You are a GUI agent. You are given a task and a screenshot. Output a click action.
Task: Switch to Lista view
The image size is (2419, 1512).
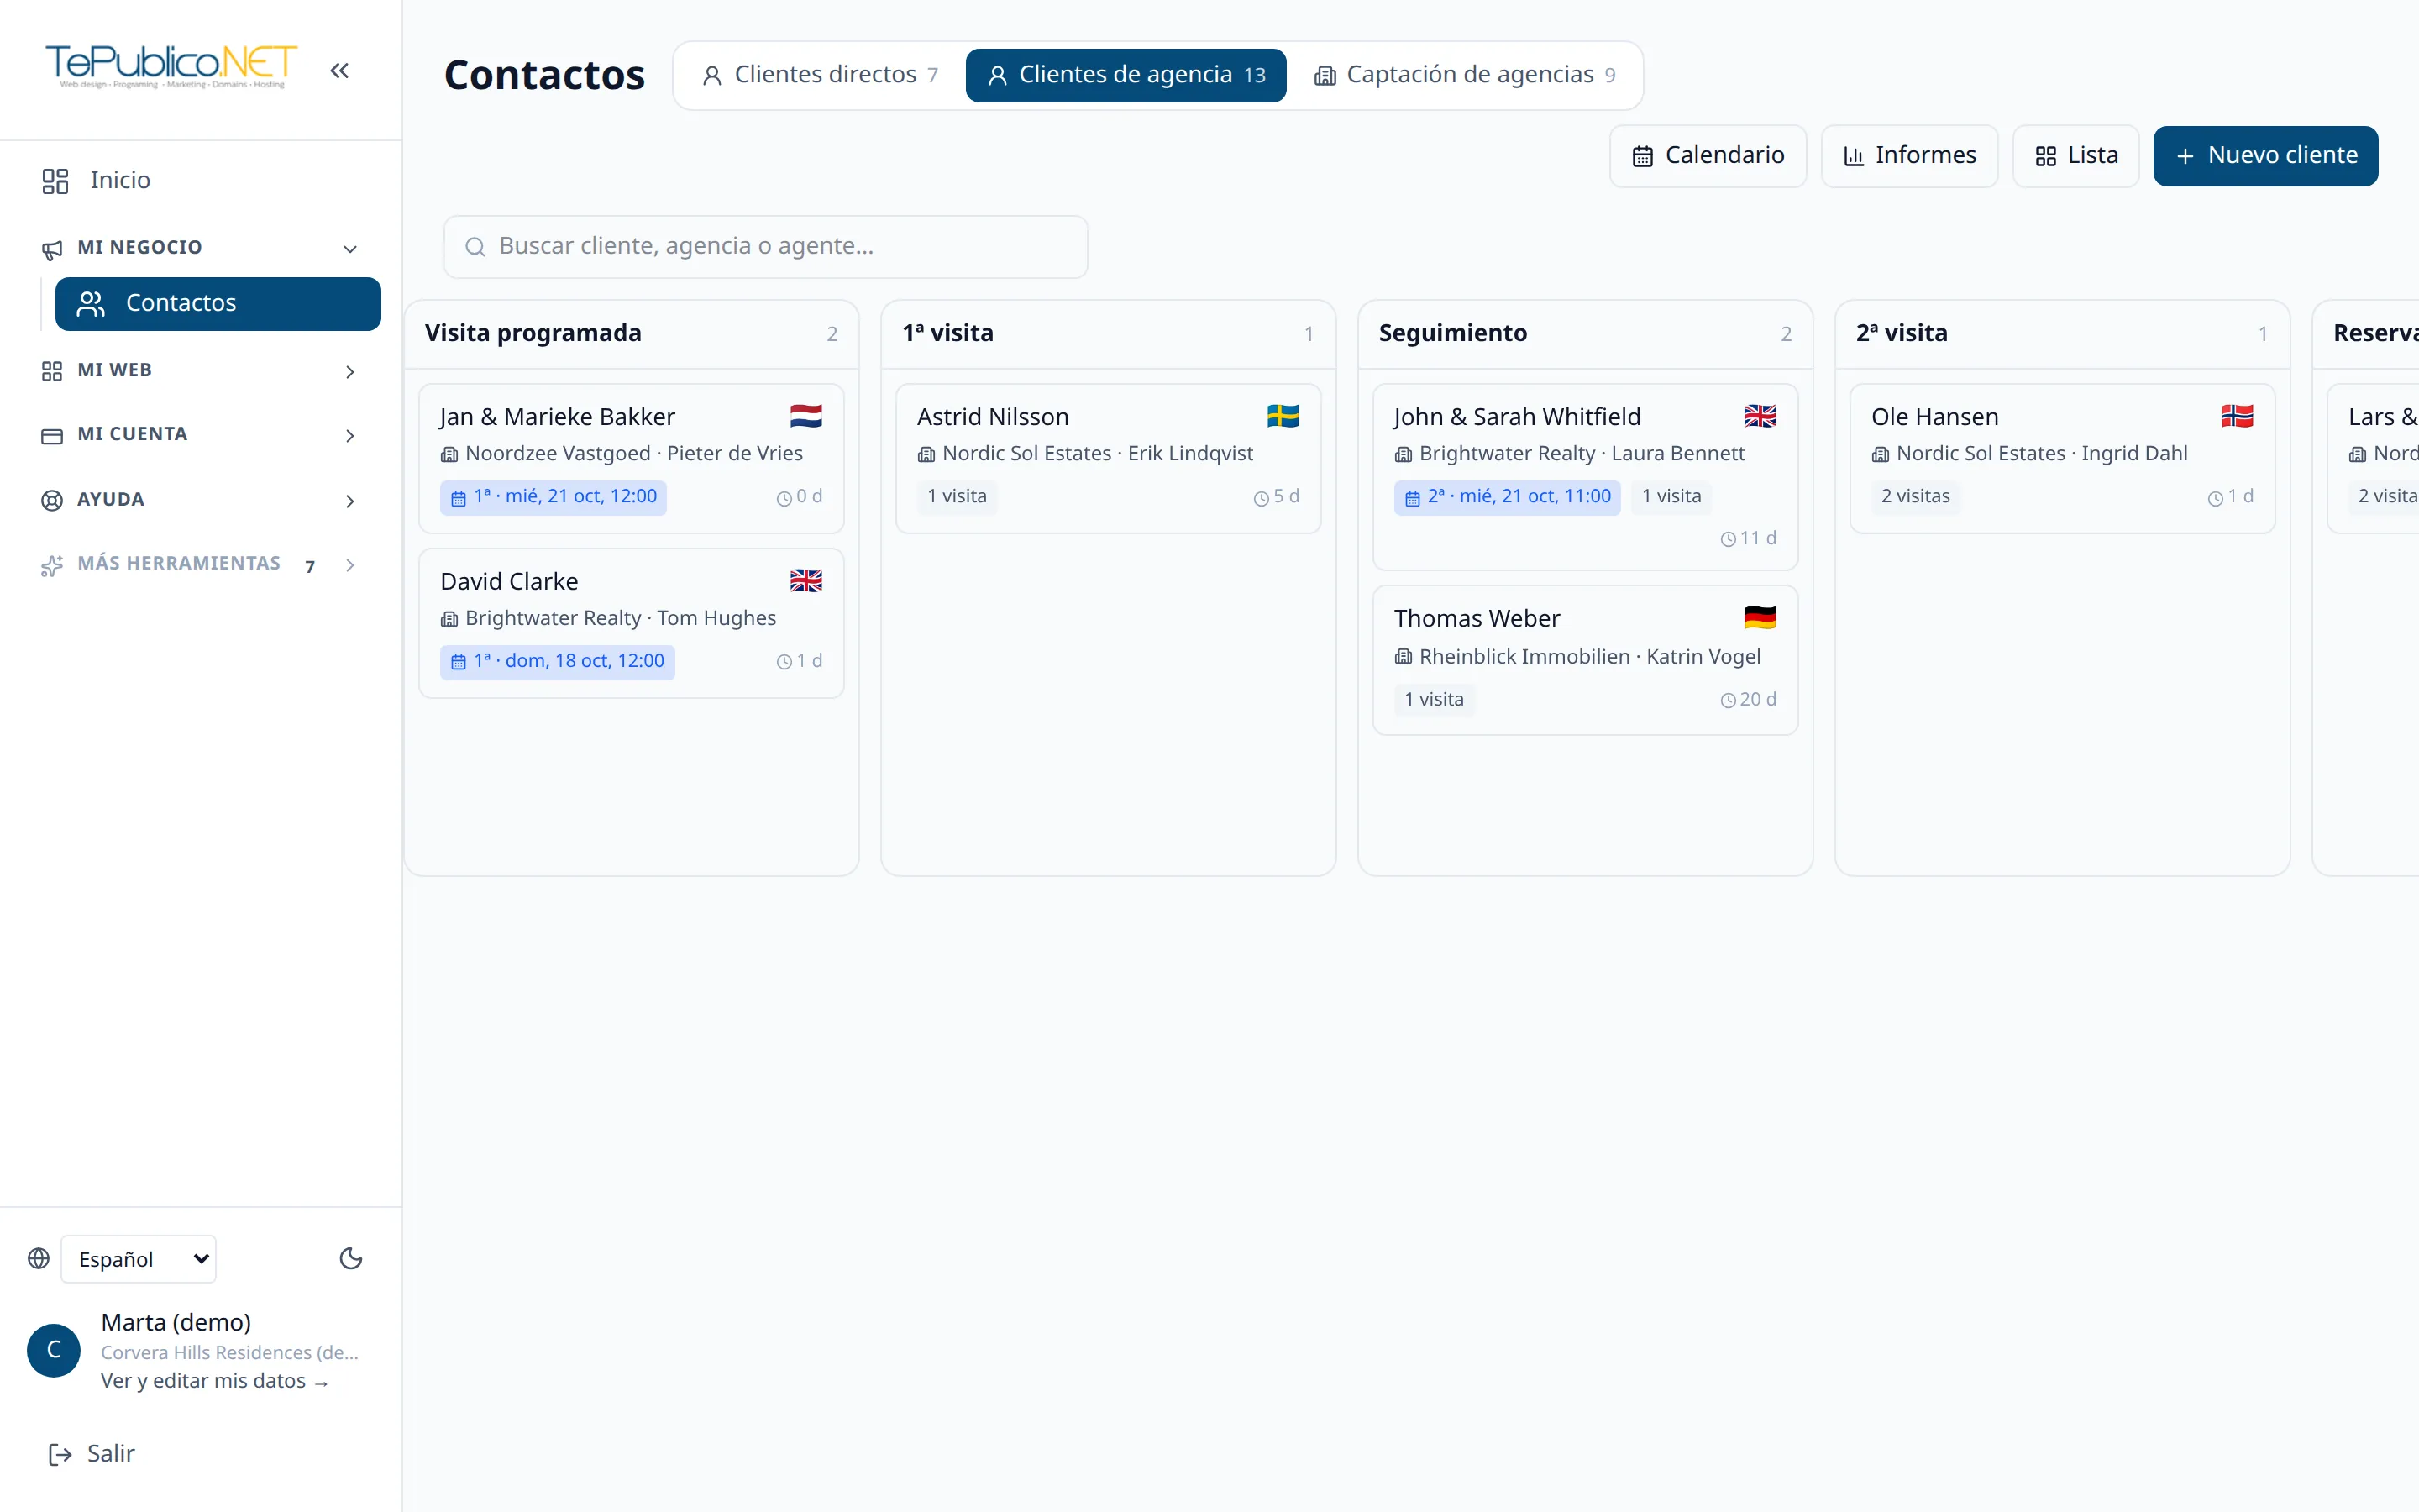[x=2076, y=156]
